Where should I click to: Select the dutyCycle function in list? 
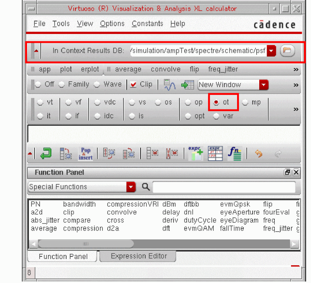(200, 220)
